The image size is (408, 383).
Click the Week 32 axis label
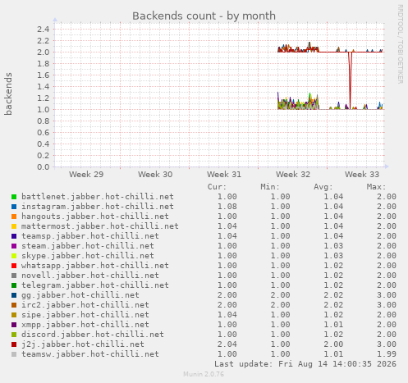tap(293, 175)
